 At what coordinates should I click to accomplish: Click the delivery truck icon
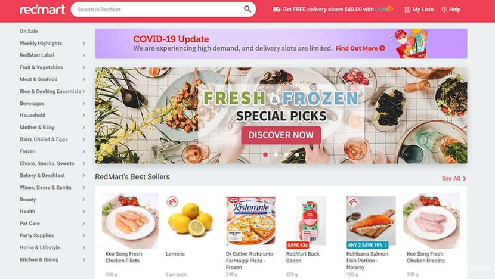[276, 10]
